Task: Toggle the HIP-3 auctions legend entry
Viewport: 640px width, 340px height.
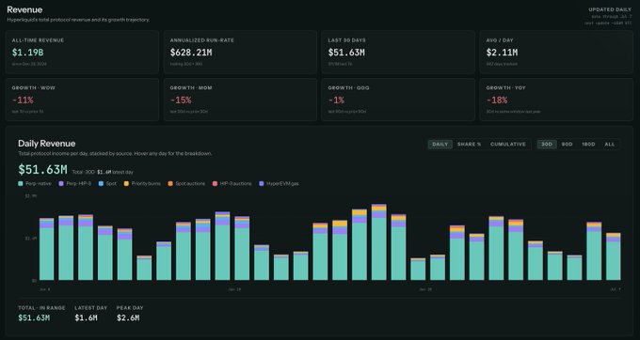Action: click(x=232, y=184)
